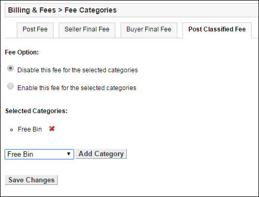Click the 'Disable this fee for the selected categories' label
This screenshot has height=197, width=259.
pyautogui.click(x=78, y=70)
